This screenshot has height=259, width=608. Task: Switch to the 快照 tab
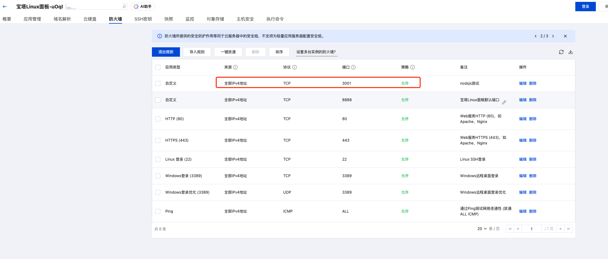(x=169, y=19)
